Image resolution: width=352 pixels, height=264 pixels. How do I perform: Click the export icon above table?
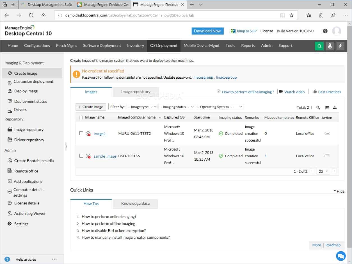335,107
